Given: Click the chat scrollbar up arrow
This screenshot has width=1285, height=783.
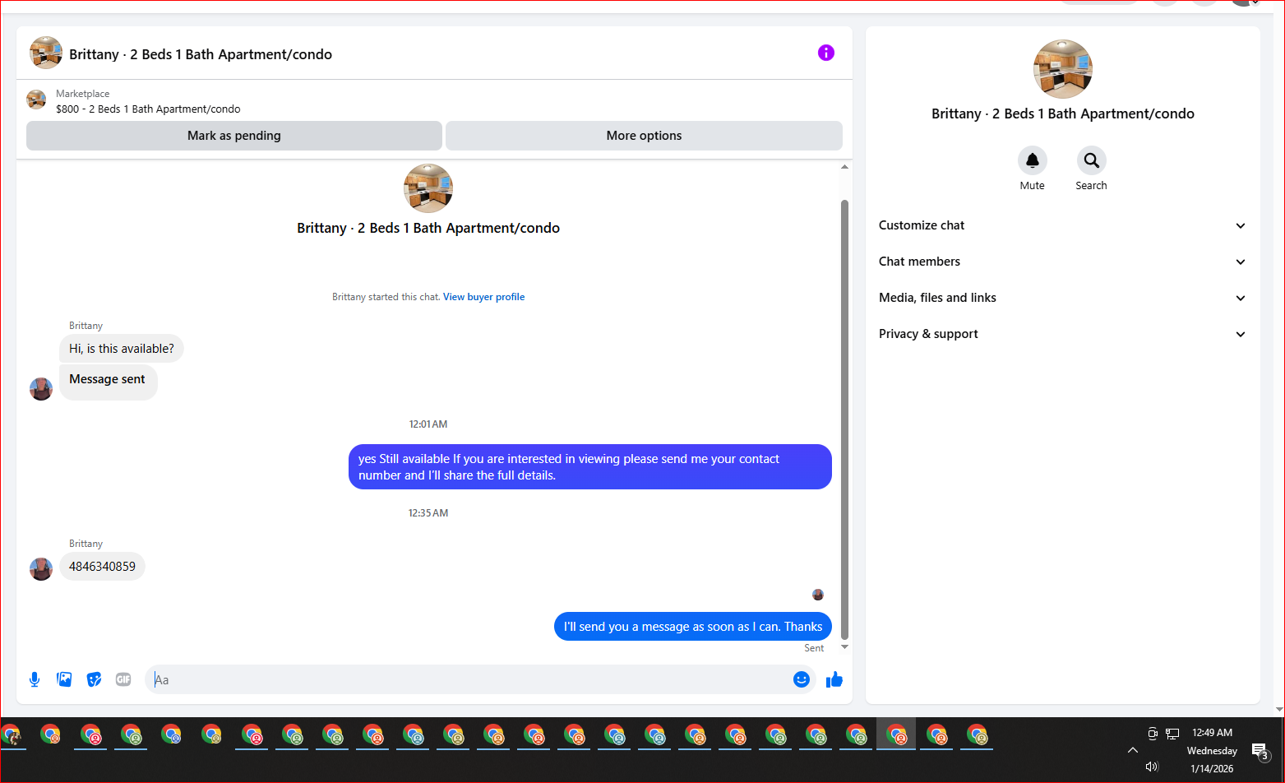Looking at the screenshot, I should point(844,167).
